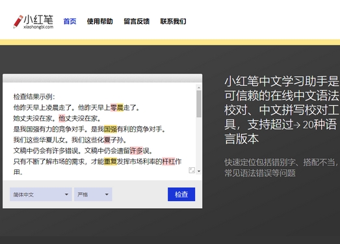Click highlighted word 国强 in text
The height and width of the screenshot is (244, 340).
[111, 129]
